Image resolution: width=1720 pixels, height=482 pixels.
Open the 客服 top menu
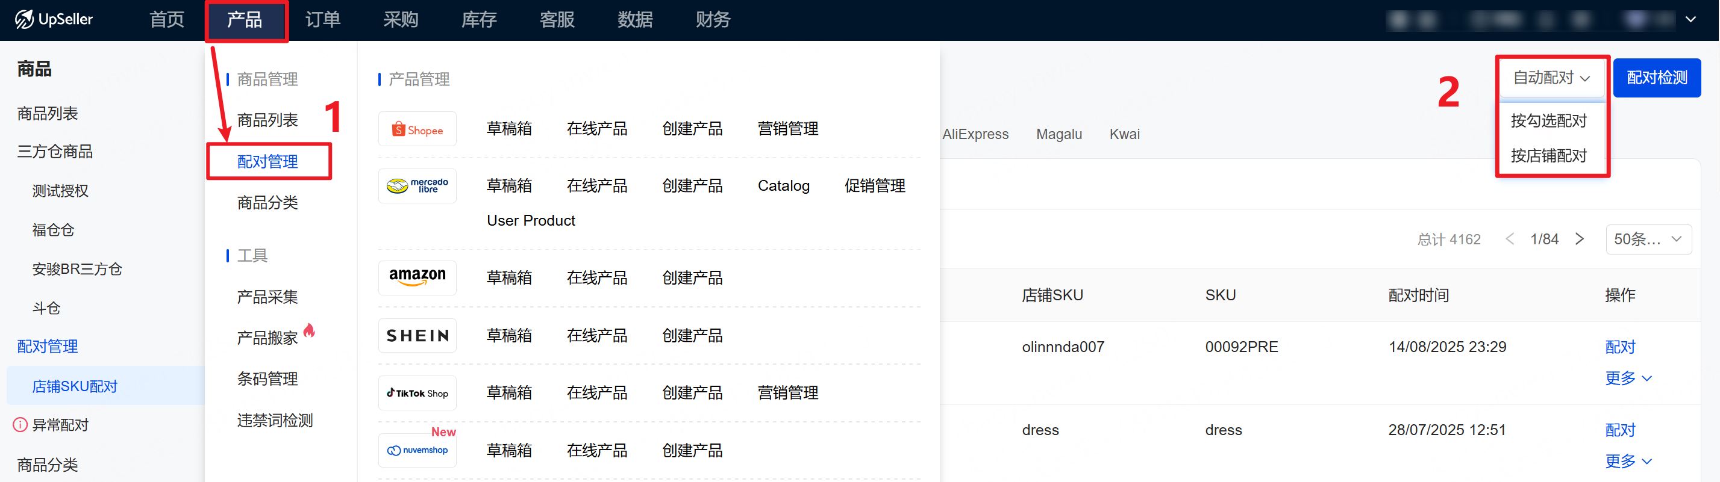click(557, 19)
